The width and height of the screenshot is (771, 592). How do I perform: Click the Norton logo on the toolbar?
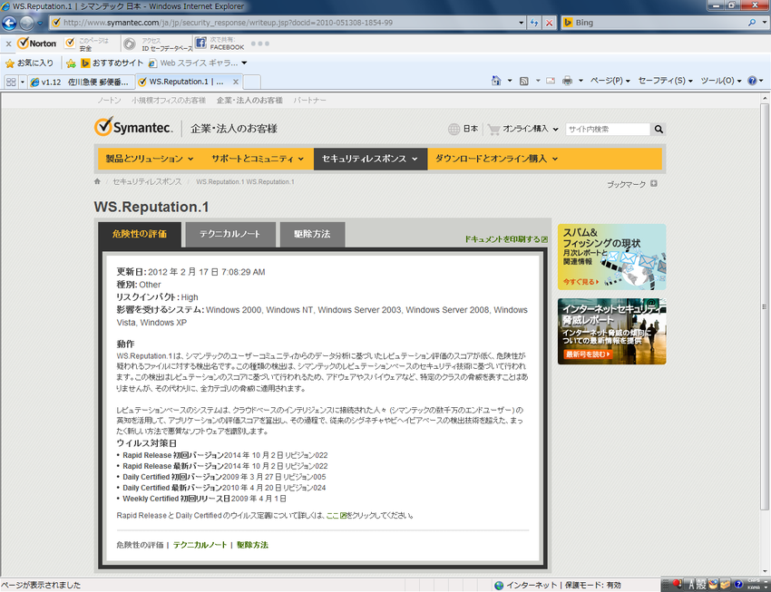click(37, 44)
